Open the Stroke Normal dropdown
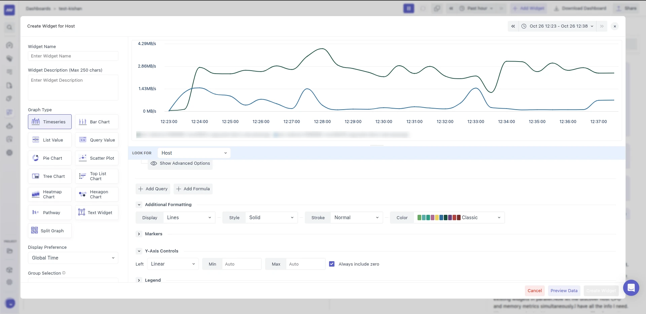The width and height of the screenshot is (646, 314). pyautogui.click(x=357, y=218)
